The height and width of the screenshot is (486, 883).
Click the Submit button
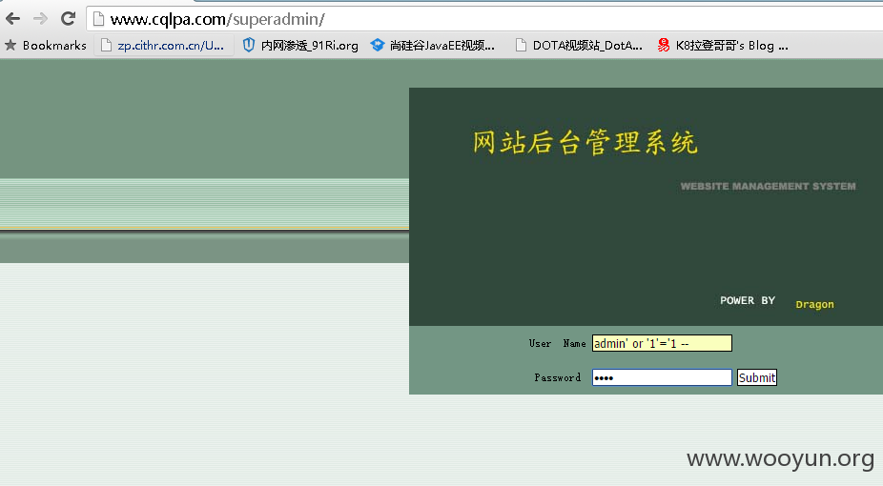757,377
